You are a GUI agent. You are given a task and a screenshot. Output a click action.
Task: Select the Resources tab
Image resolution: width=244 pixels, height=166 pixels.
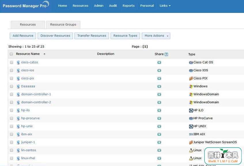click(x=28, y=25)
